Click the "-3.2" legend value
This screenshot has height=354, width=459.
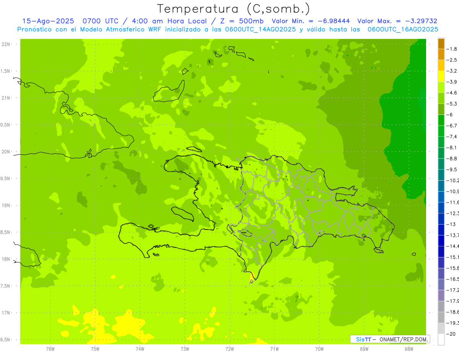(452, 71)
